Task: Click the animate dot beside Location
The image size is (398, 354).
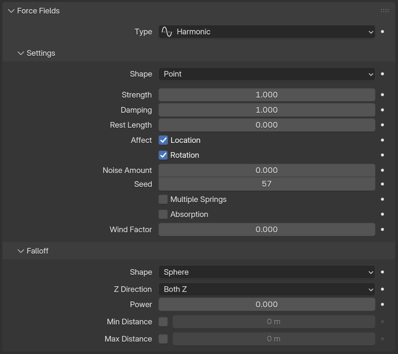Action: tap(382, 140)
